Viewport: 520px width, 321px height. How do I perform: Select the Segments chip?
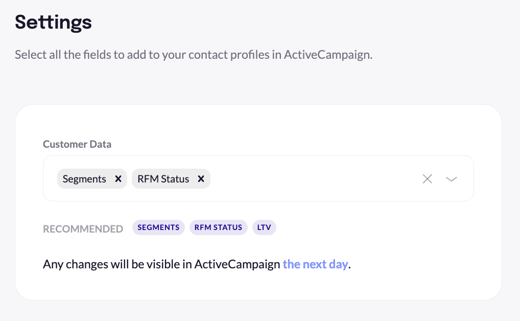click(x=84, y=178)
